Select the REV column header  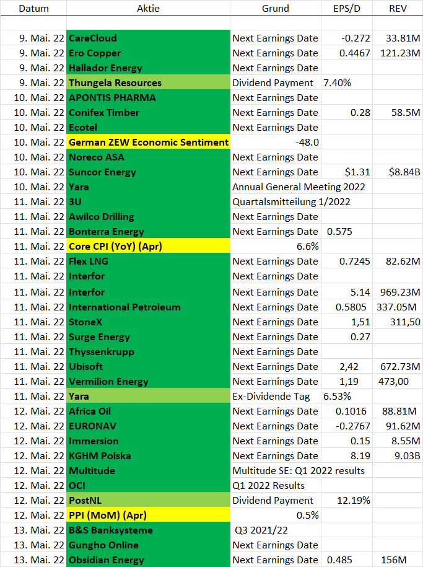click(x=398, y=8)
